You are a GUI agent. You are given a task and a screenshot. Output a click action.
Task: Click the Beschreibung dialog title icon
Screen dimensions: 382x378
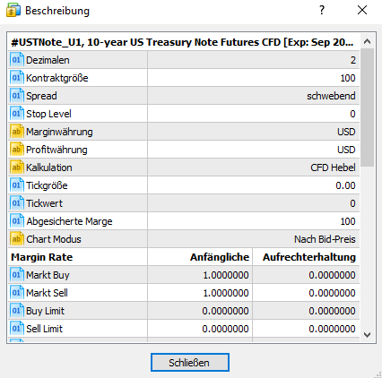coord(13,11)
